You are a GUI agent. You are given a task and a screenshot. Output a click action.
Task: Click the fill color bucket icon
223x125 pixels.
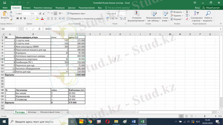point(37,18)
